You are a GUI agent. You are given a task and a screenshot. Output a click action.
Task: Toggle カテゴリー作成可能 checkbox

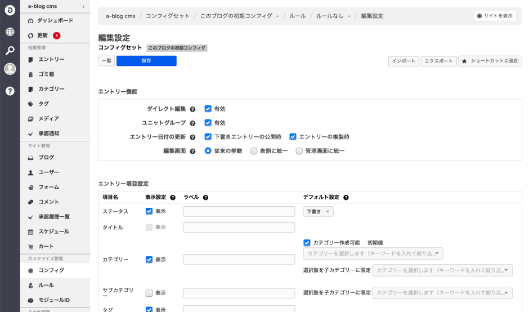point(307,243)
